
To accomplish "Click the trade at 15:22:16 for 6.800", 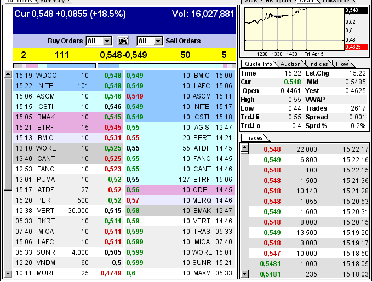I will [x=308, y=160].
